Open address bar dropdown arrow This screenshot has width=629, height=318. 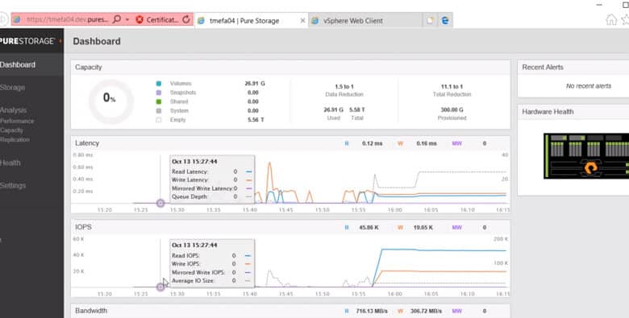[127, 19]
